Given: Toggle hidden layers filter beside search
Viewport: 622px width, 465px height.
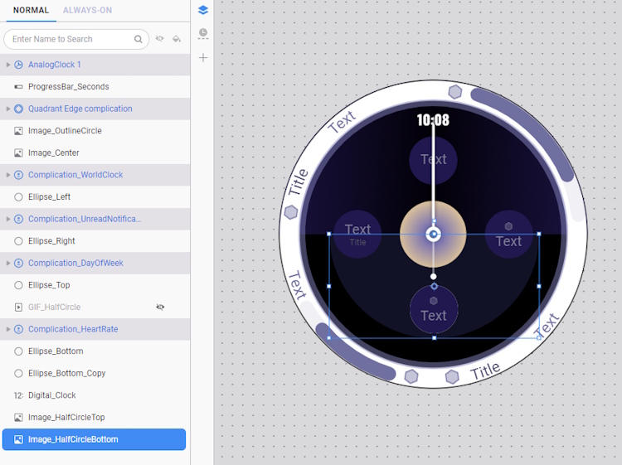Looking at the screenshot, I should click(160, 39).
